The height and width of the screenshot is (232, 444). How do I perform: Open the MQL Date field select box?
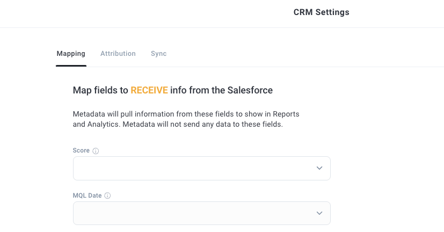point(202,213)
